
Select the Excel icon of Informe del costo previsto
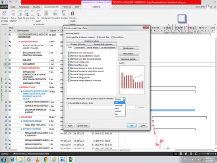(69, 62)
